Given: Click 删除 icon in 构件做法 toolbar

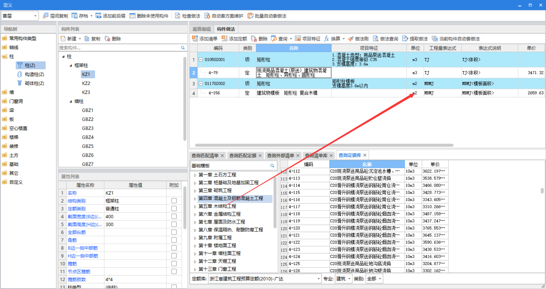Looking at the screenshot, I should click(254, 39).
